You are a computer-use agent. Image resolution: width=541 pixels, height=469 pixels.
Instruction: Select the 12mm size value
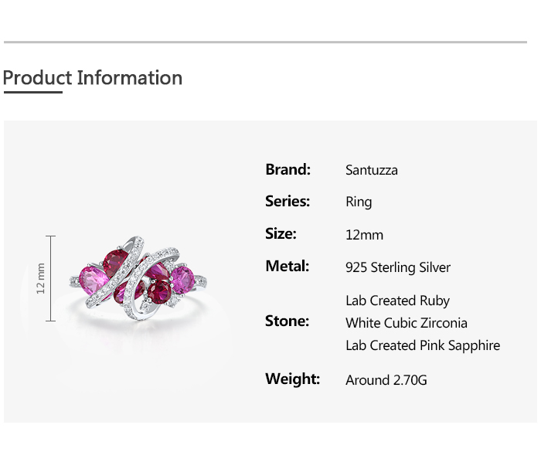[x=364, y=235]
